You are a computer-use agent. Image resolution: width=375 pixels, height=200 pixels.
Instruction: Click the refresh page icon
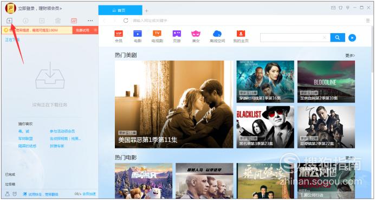[126, 21]
